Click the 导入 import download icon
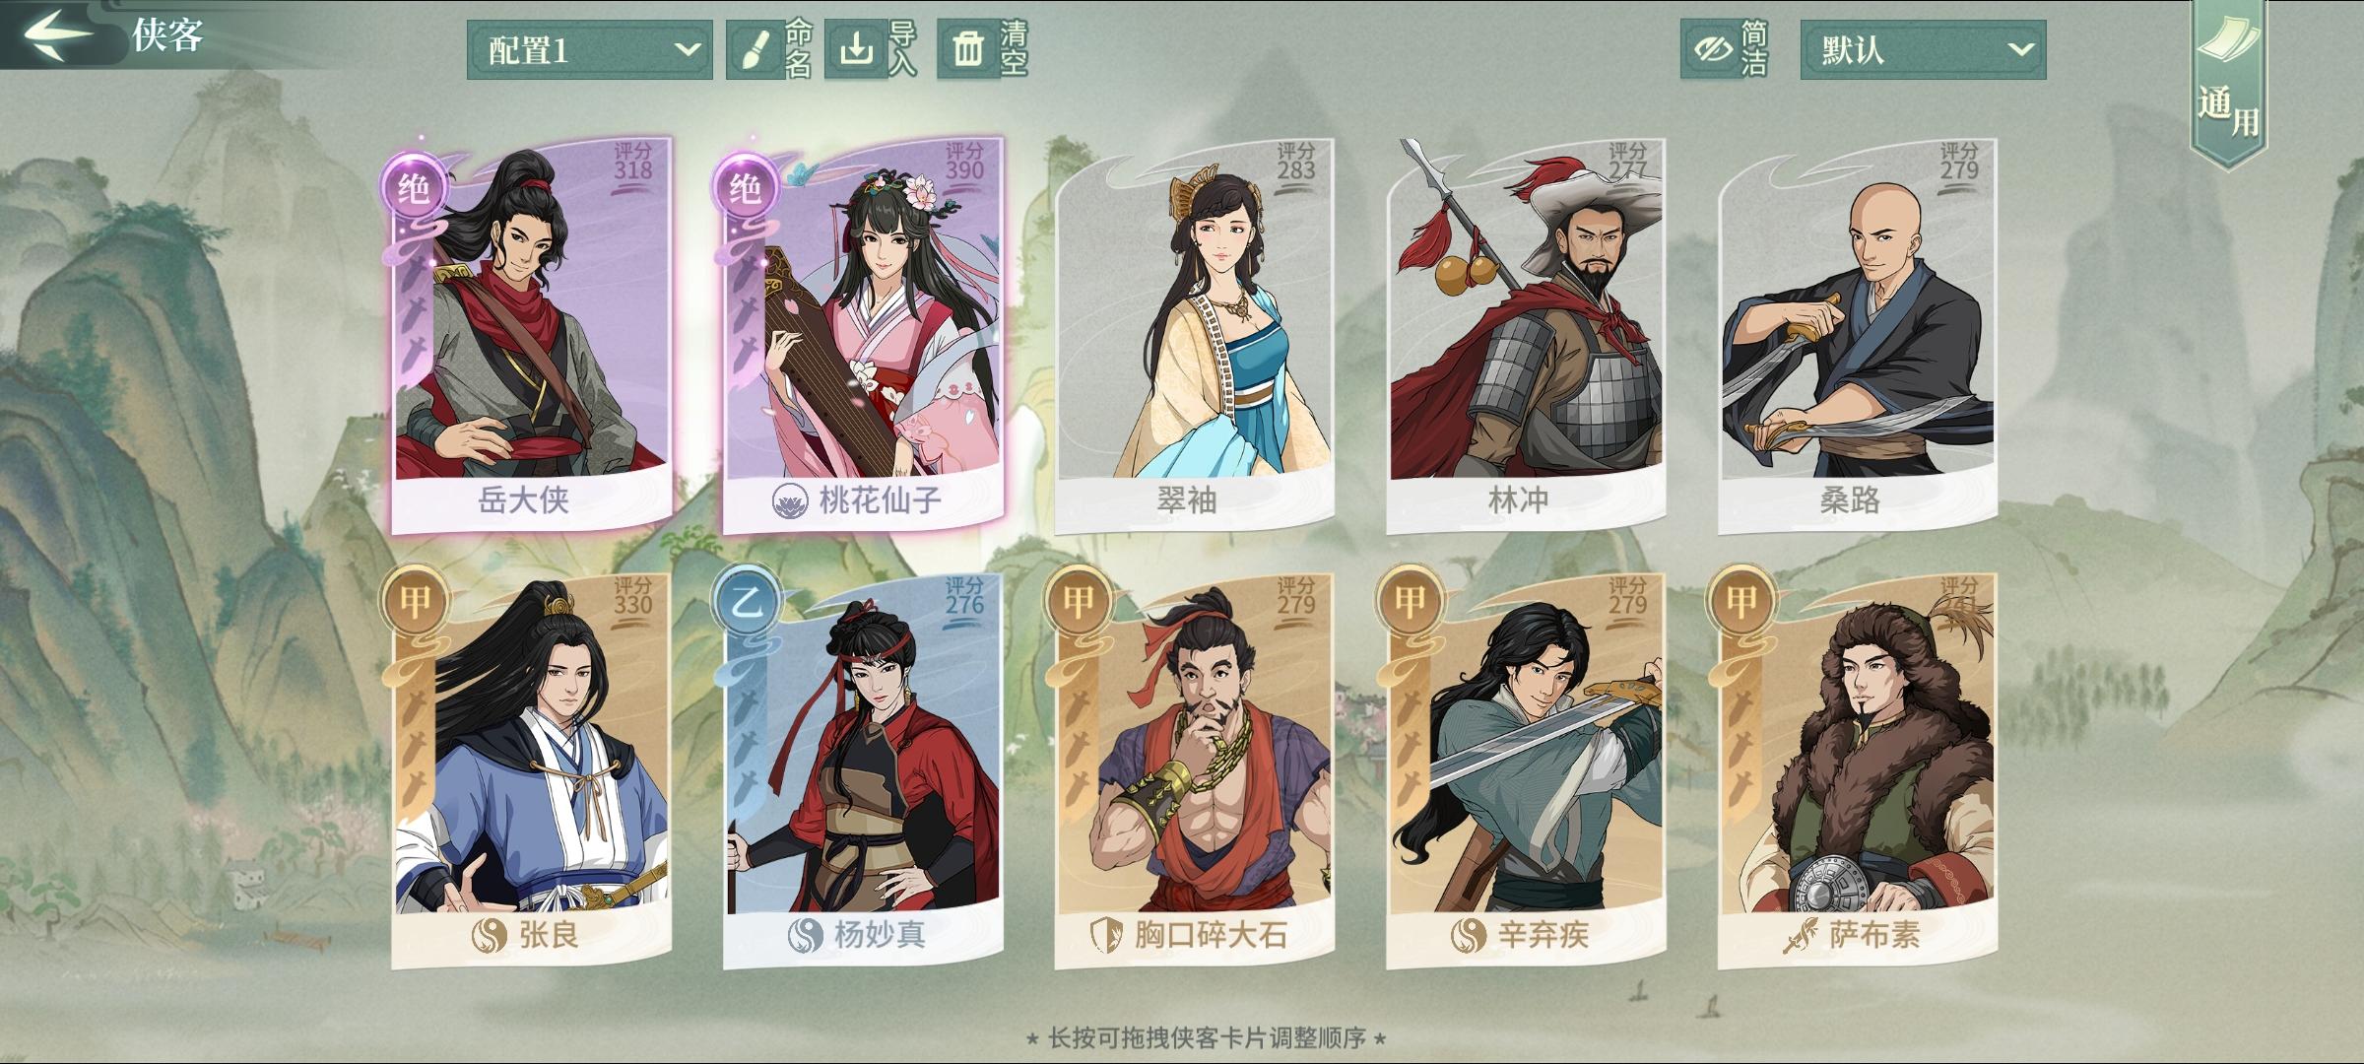This screenshot has width=2364, height=1064. point(856,49)
